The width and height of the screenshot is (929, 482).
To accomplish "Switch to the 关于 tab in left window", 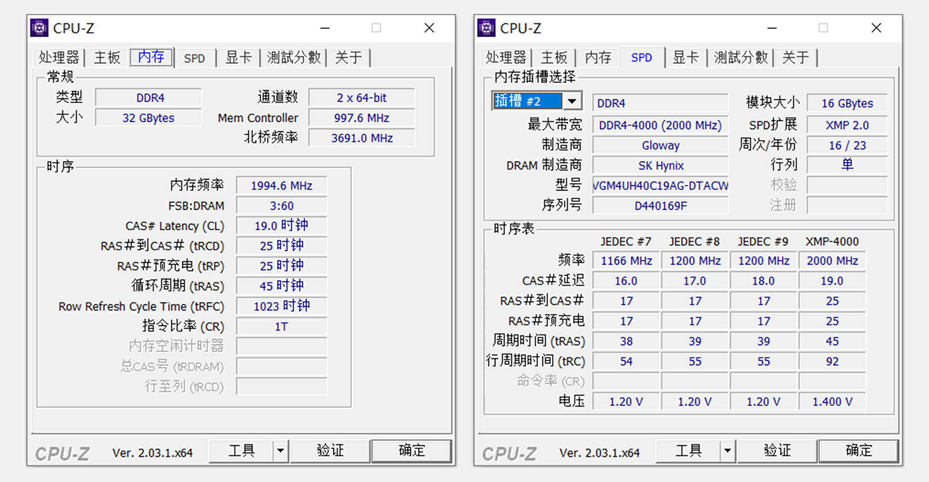I will [x=349, y=58].
